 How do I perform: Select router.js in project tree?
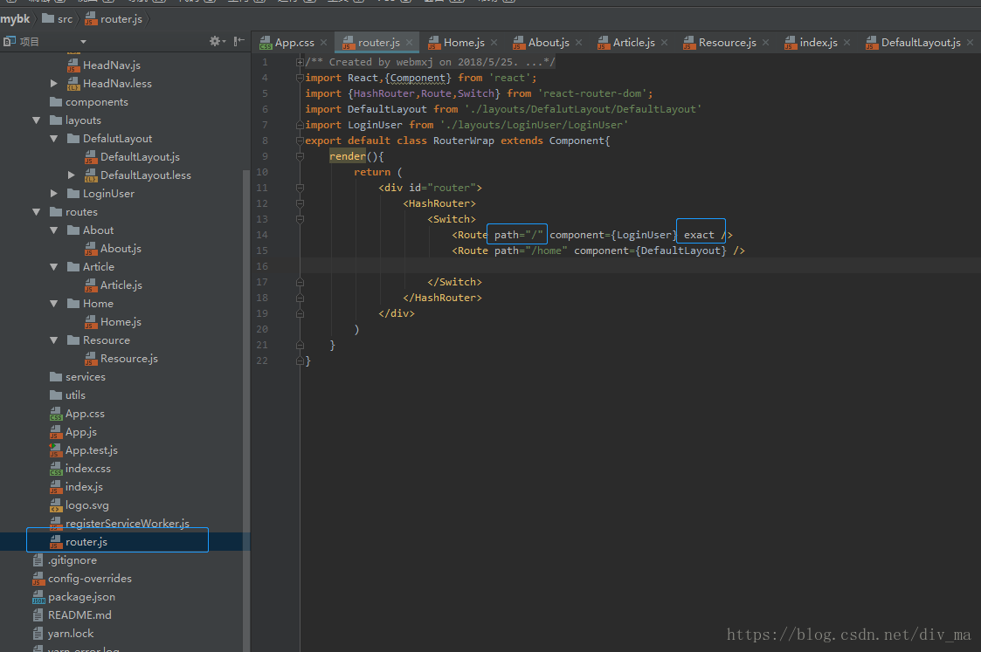[79, 542]
